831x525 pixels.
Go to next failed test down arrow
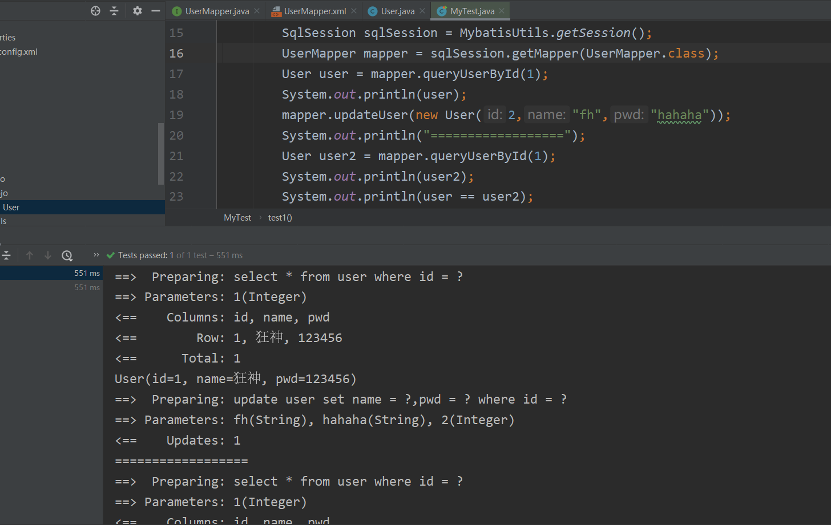coord(48,255)
